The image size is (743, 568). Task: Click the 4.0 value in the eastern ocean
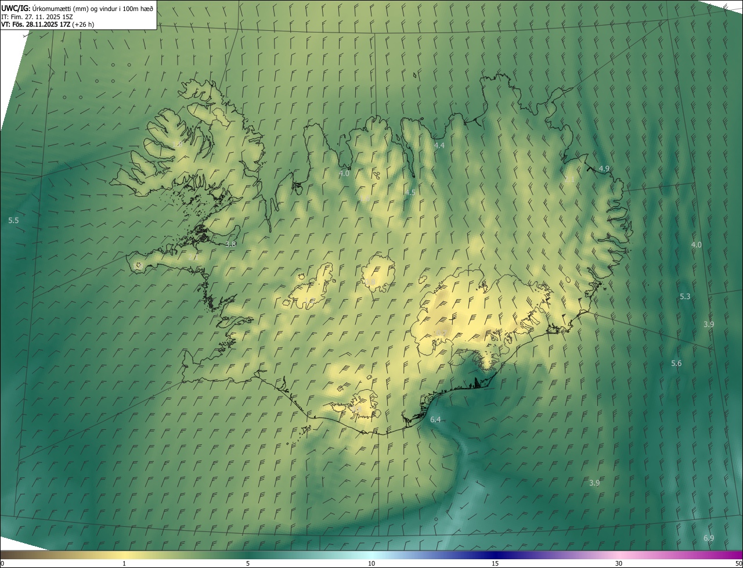(x=696, y=245)
